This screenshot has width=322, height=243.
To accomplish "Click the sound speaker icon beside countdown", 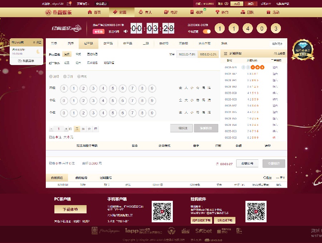I will click(126, 31).
